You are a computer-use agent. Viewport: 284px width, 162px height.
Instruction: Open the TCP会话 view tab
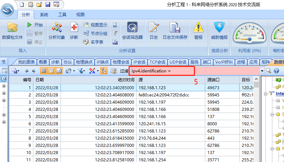tap(157, 62)
